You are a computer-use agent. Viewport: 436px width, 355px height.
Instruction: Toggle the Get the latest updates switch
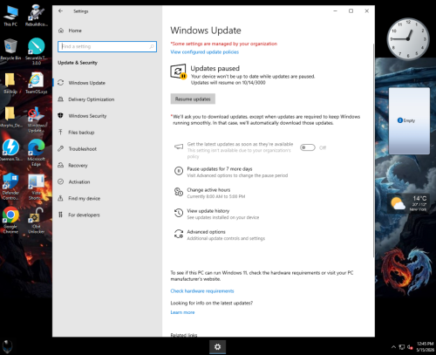308,147
